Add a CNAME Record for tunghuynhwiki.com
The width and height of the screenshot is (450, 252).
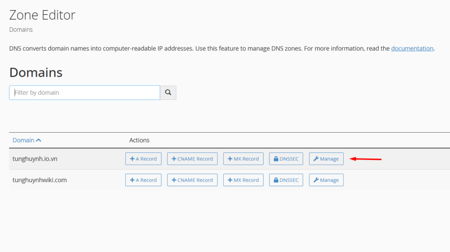192,180
